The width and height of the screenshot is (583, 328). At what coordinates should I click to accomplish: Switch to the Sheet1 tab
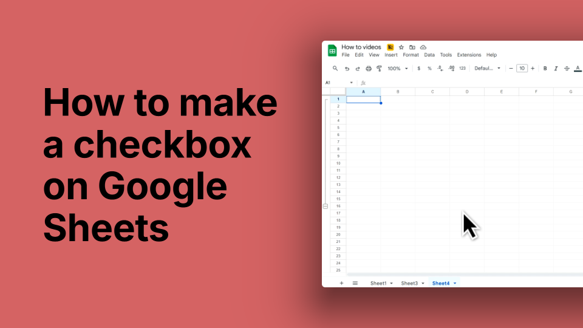point(378,283)
